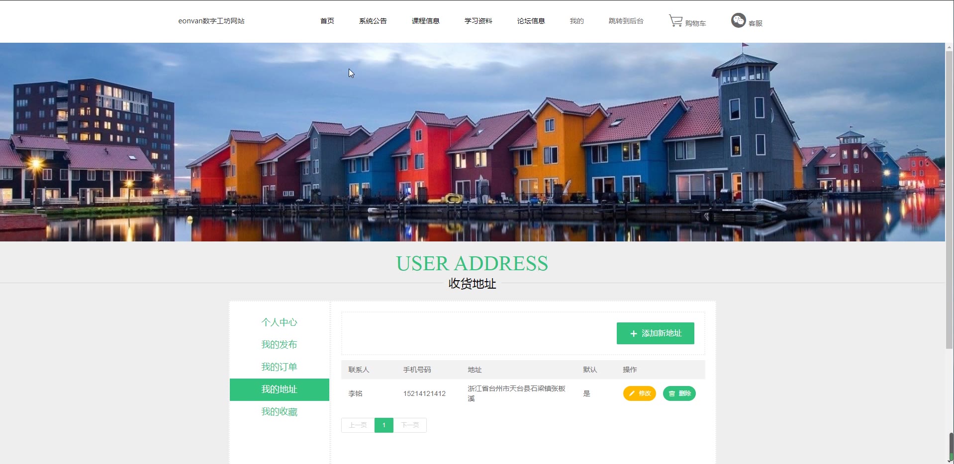Open the customer service chat icon
This screenshot has height=464, width=954.
coord(738,20)
